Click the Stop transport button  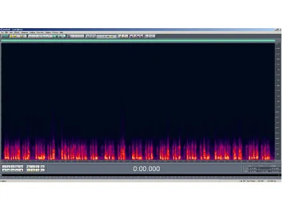(x=4, y=167)
